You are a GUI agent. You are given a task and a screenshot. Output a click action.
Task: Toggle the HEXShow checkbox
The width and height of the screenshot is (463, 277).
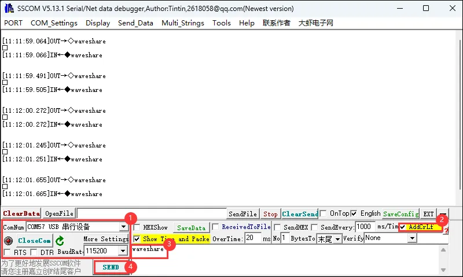137,227
